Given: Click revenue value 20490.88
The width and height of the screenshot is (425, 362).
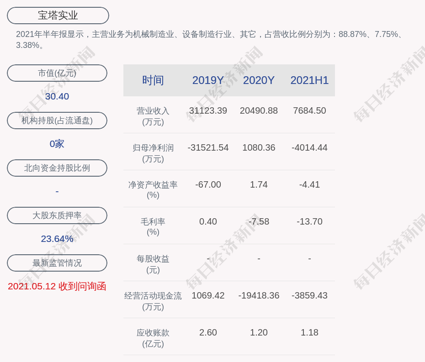Looking at the screenshot, I should (x=259, y=111).
